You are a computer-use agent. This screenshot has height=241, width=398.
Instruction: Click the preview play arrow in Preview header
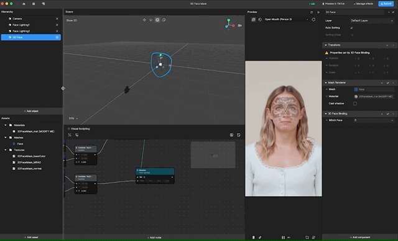318,12
